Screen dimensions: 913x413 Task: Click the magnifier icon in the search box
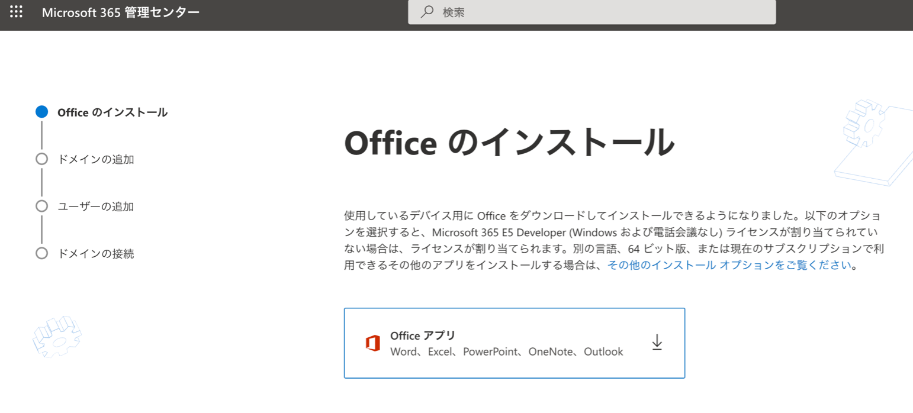[427, 12]
